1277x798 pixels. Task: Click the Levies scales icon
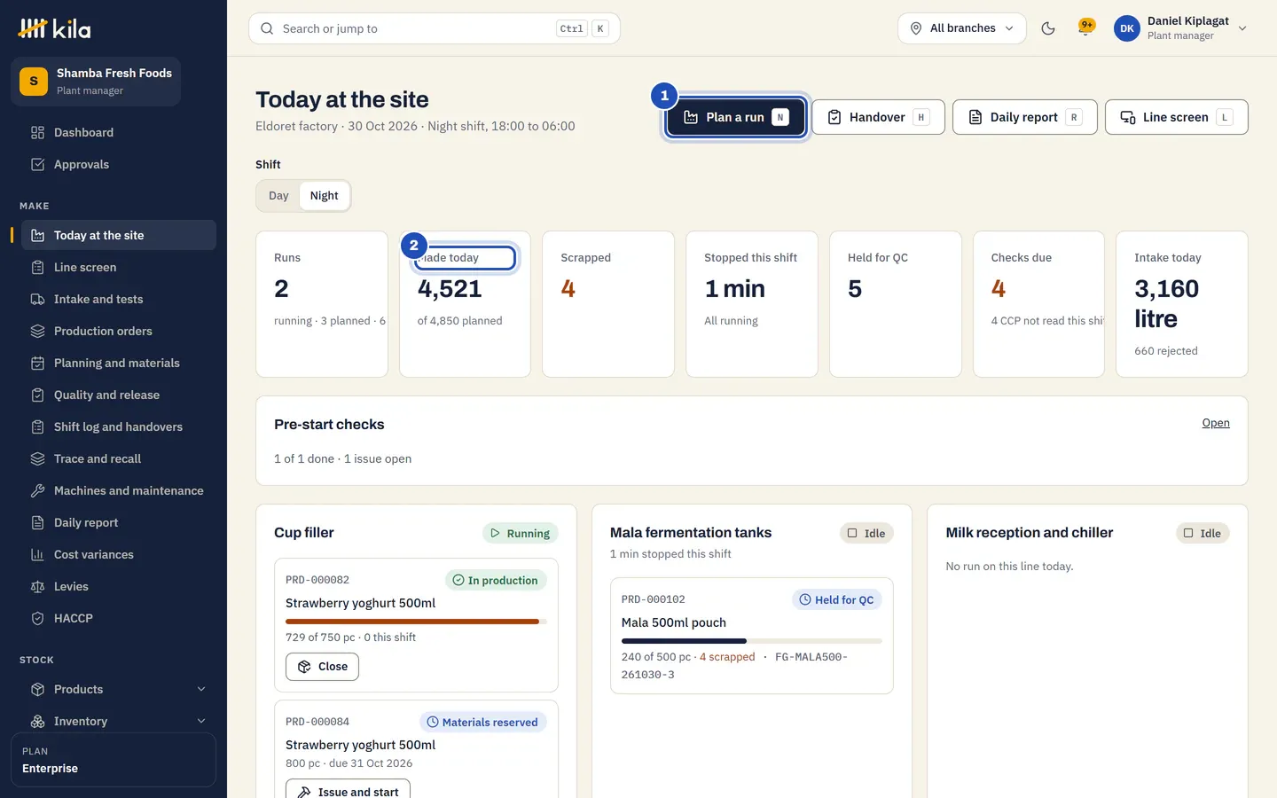(x=37, y=587)
